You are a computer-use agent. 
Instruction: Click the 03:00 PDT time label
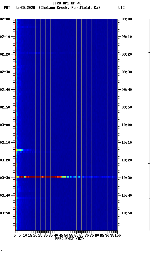pyautogui.click(x=5, y=125)
